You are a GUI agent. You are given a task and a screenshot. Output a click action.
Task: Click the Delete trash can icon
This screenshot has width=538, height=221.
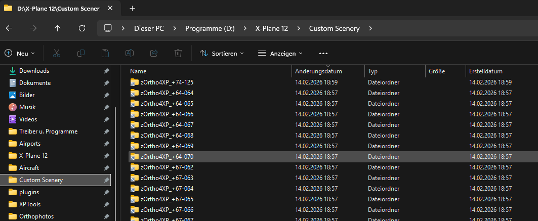click(178, 53)
